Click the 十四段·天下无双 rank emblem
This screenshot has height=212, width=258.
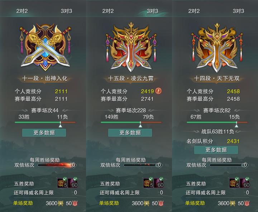point(217,48)
